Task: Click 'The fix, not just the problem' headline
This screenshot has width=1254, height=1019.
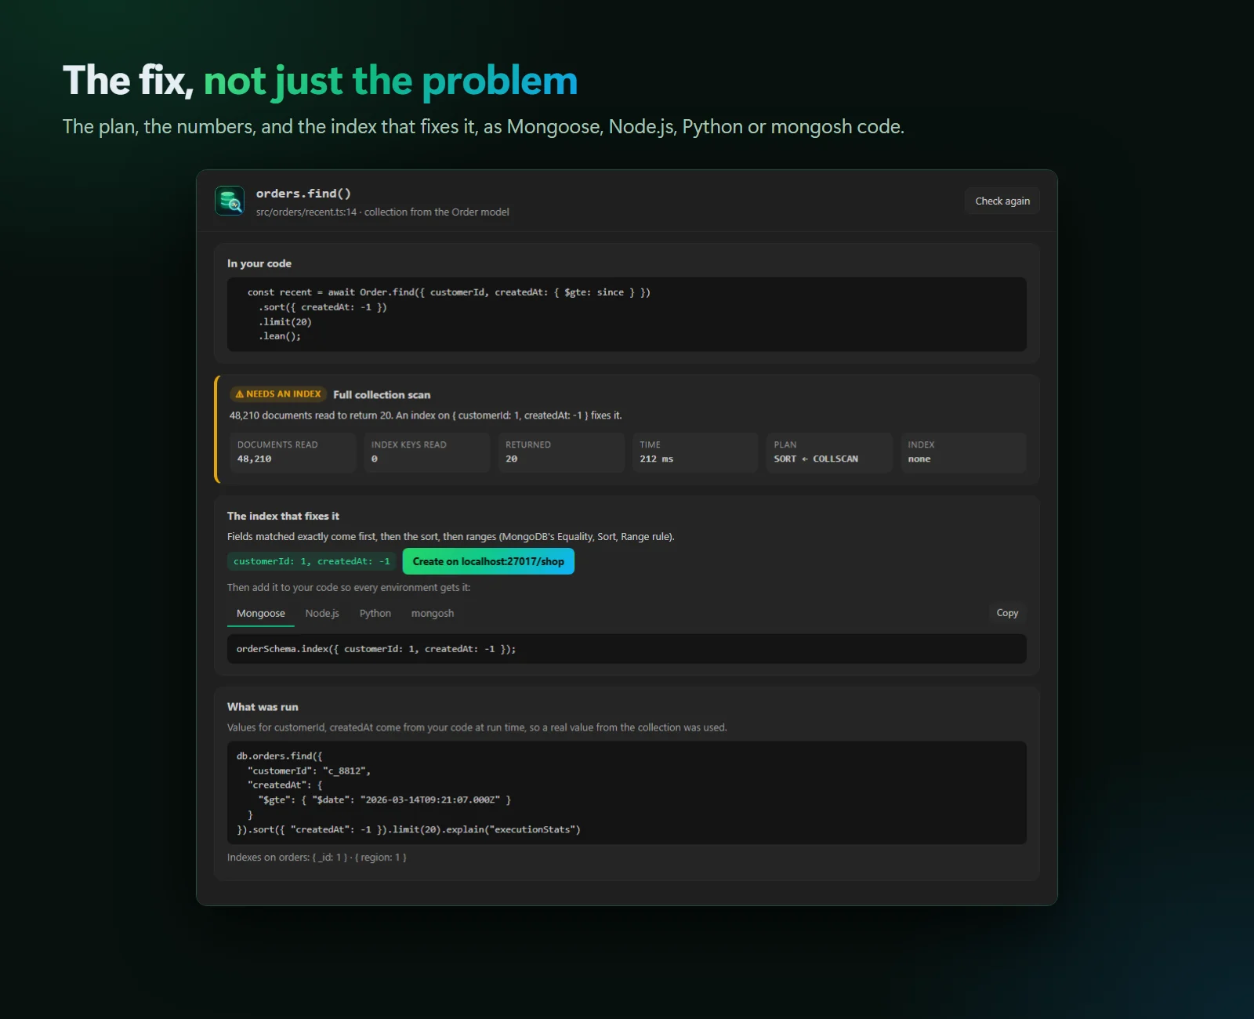Action: point(320,81)
